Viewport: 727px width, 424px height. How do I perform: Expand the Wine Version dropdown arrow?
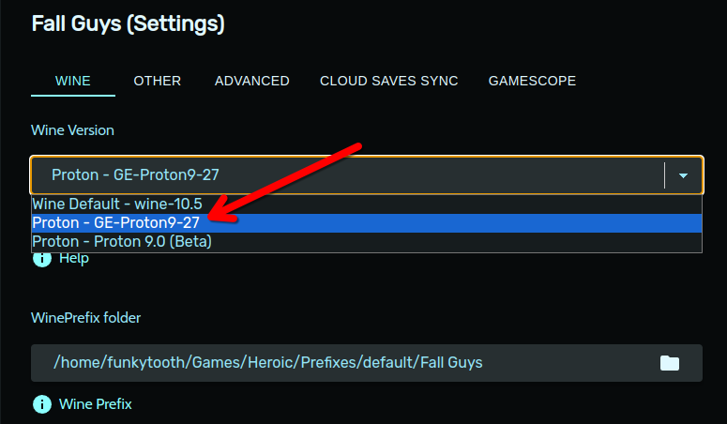pyautogui.click(x=684, y=175)
